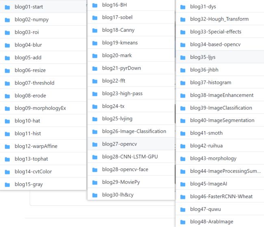Click folder icon for blog26-Image-Classification
Viewport: 264px width, 227px height.
click(x=95, y=132)
